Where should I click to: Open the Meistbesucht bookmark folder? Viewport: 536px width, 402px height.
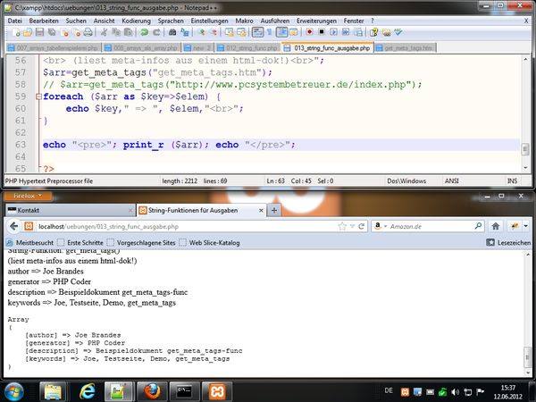(x=30, y=242)
